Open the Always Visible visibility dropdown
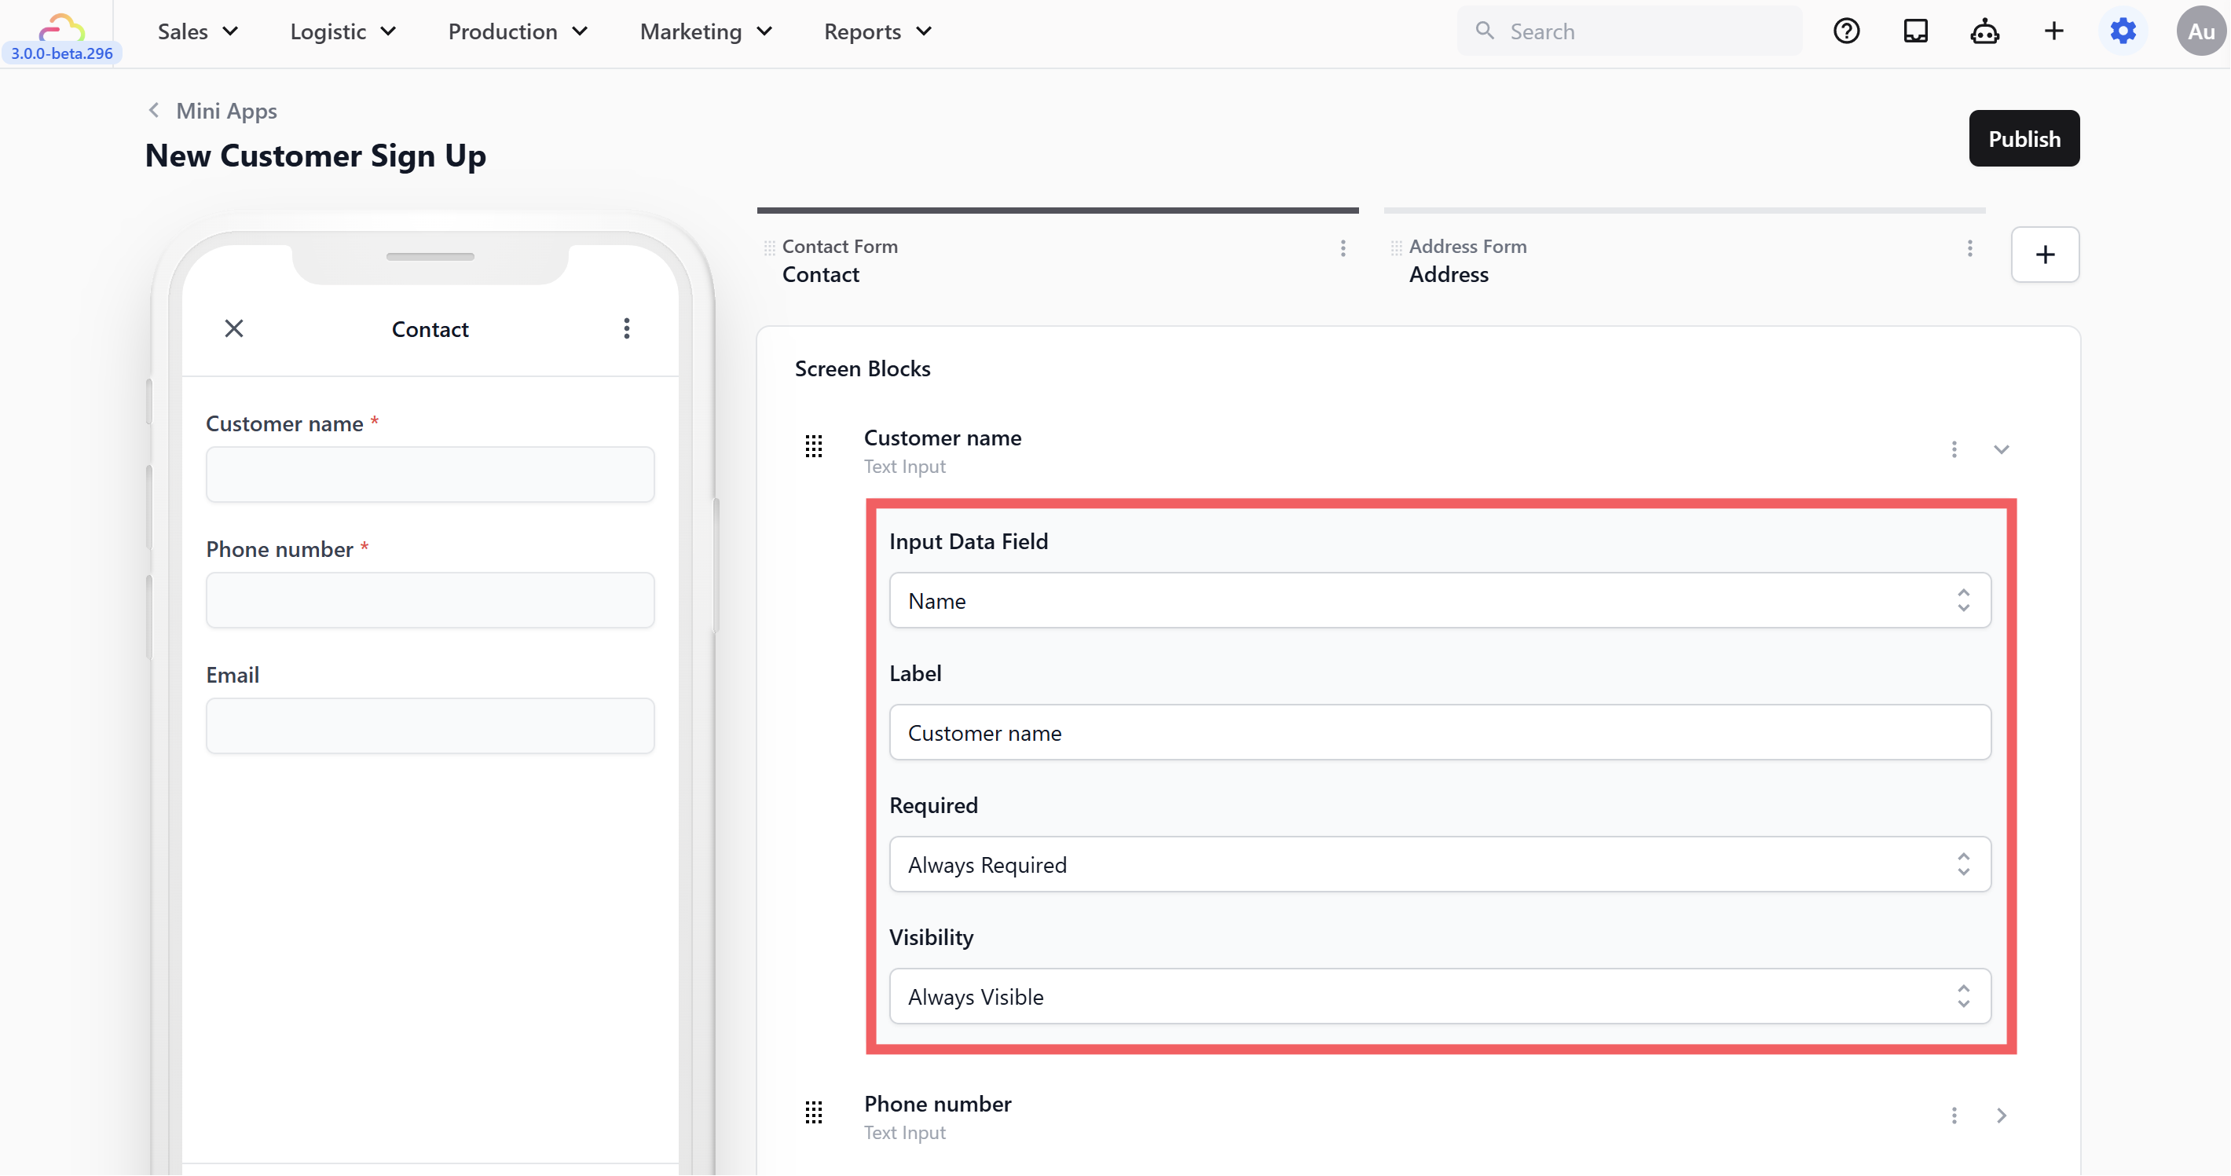 (1439, 996)
